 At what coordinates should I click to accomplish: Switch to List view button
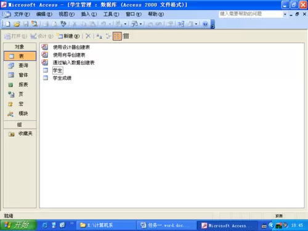point(117,36)
